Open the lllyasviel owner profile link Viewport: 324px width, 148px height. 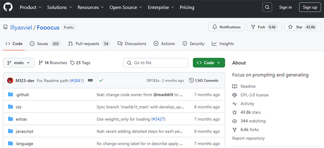point(21,27)
